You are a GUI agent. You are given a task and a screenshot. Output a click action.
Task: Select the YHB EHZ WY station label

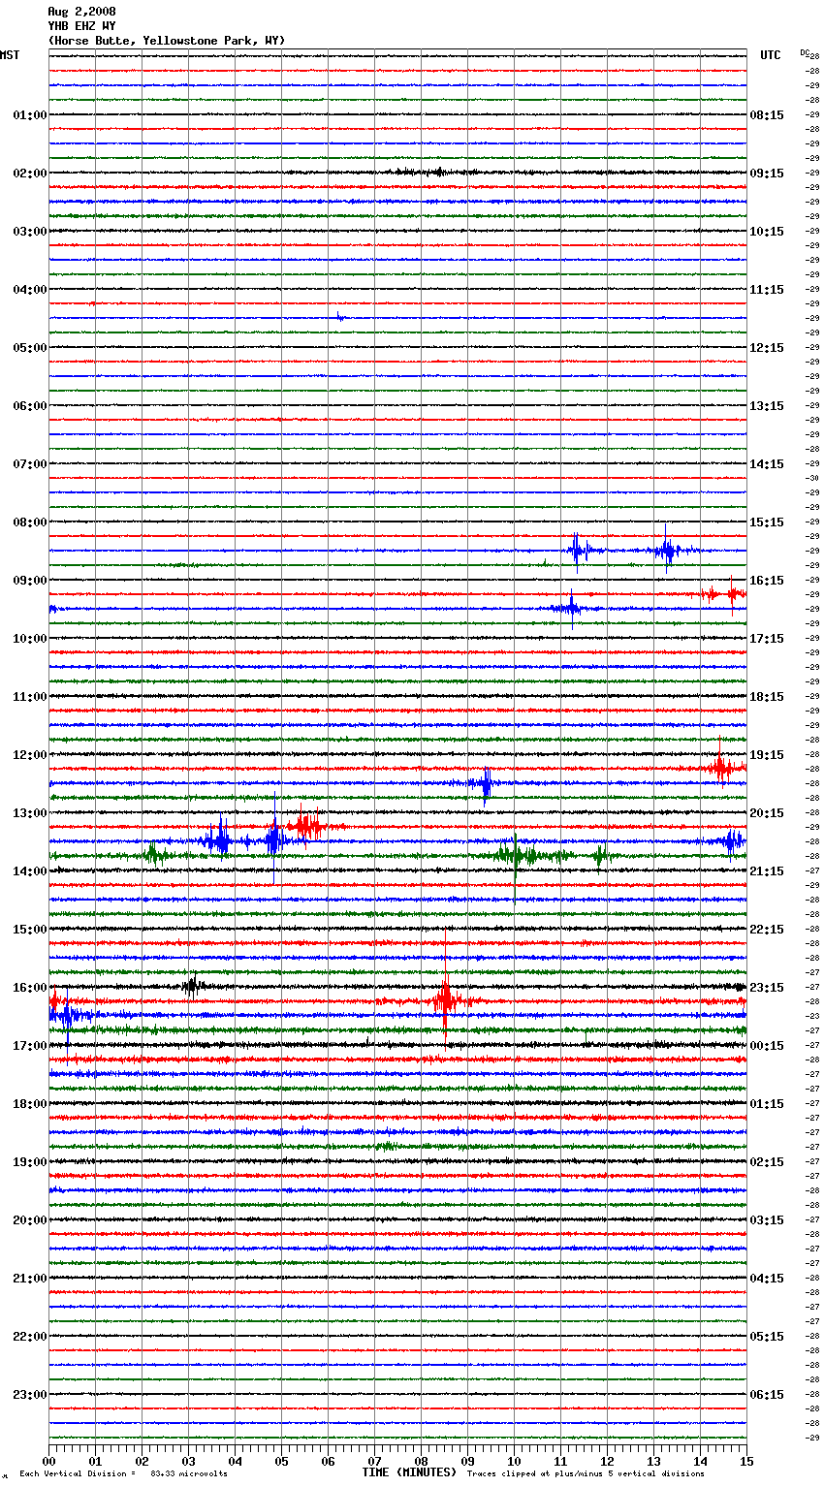pos(81,26)
